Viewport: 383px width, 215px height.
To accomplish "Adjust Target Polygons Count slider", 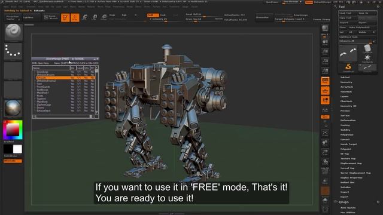I will tap(291, 19).
